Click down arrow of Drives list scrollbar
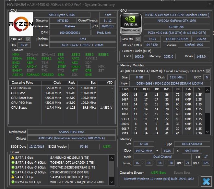Image resolution: width=214 pixels, height=189 pixels. (x=112, y=182)
